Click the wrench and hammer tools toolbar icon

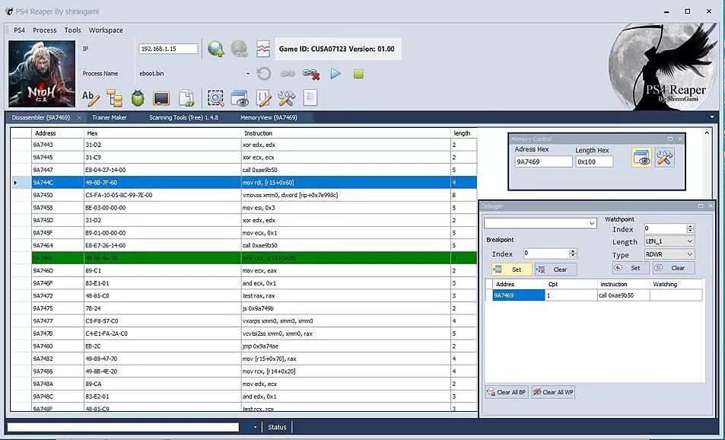(286, 97)
